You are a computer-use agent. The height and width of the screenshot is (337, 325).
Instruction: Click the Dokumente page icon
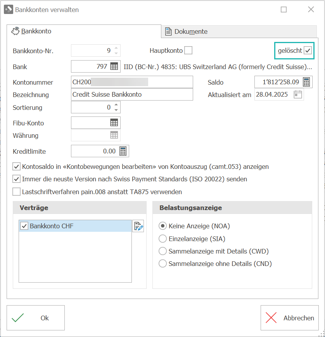coord(168,31)
